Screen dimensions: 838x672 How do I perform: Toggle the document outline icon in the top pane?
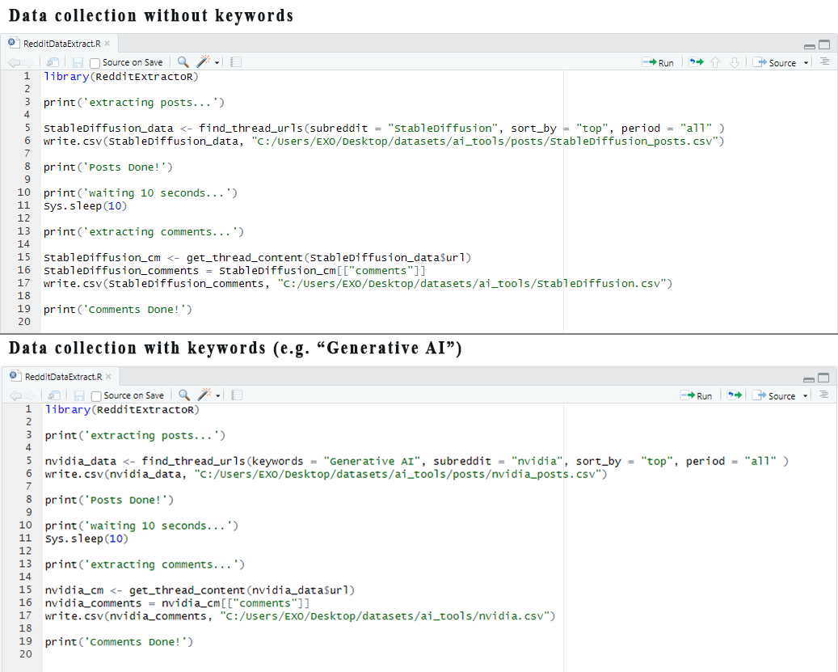click(x=824, y=62)
